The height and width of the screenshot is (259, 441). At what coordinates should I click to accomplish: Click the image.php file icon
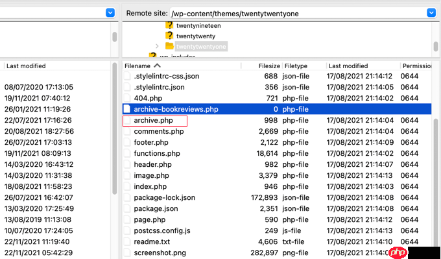tap(127, 175)
